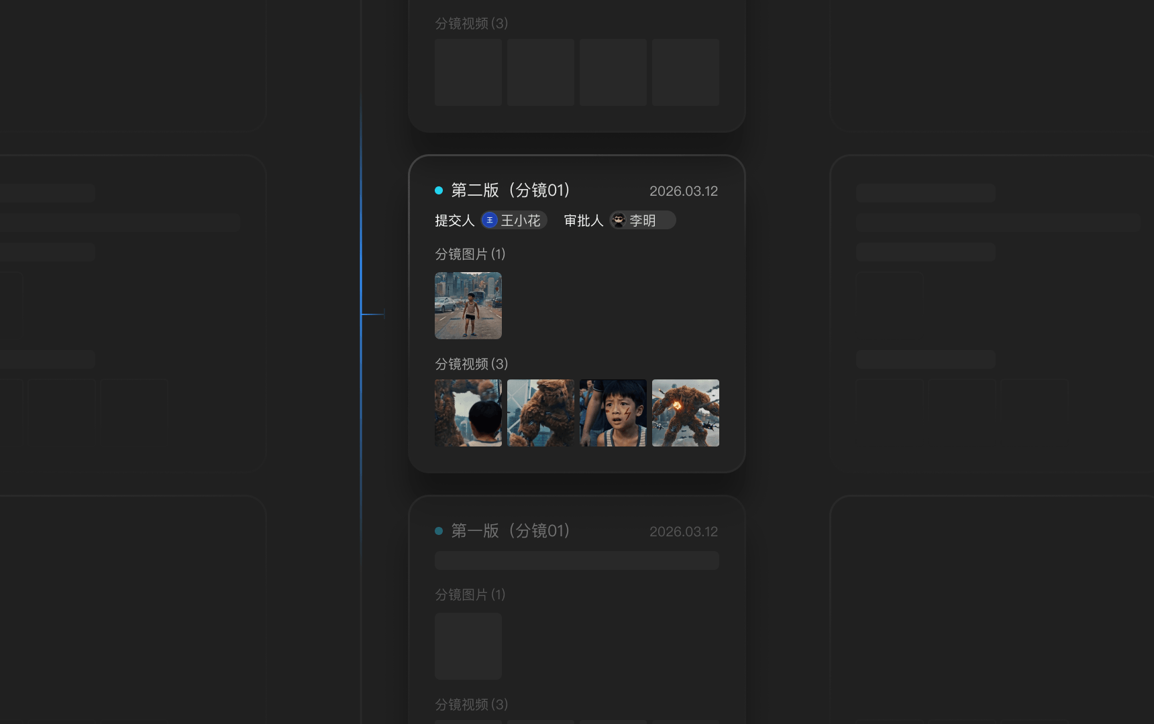Click timeline branch marker pointing to 第二版 card
This screenshot has height=724, width=1154.
(373, 314)
